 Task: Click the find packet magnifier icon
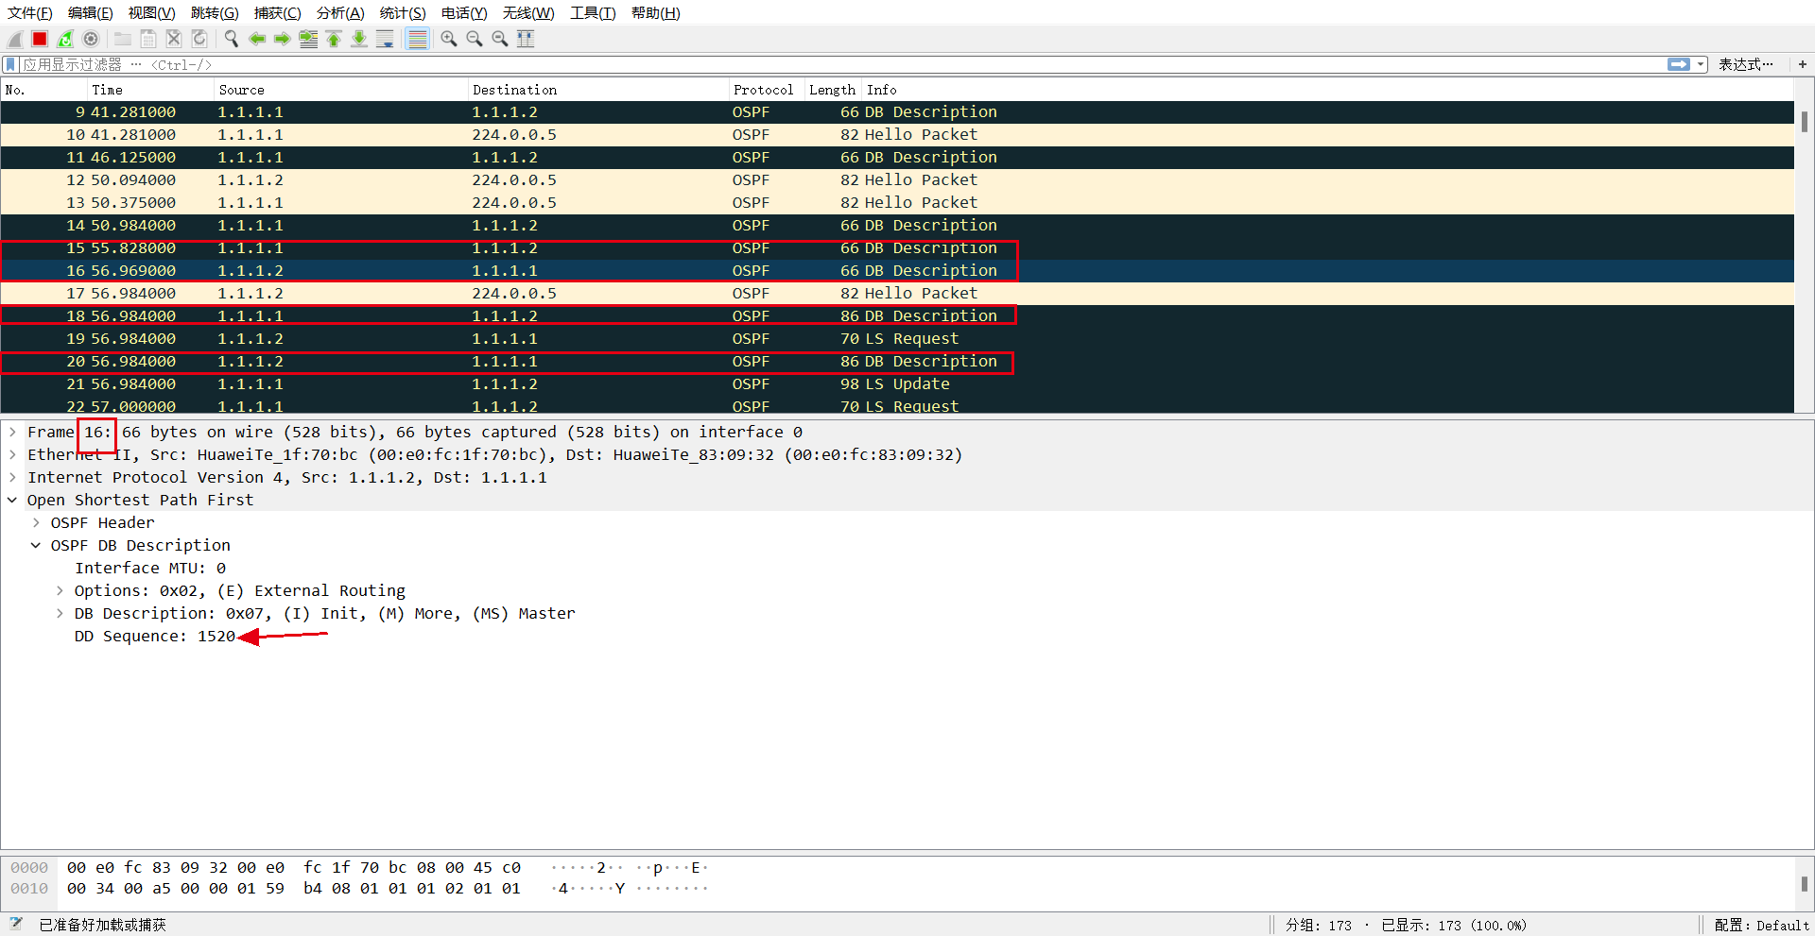tap(231, 39)
